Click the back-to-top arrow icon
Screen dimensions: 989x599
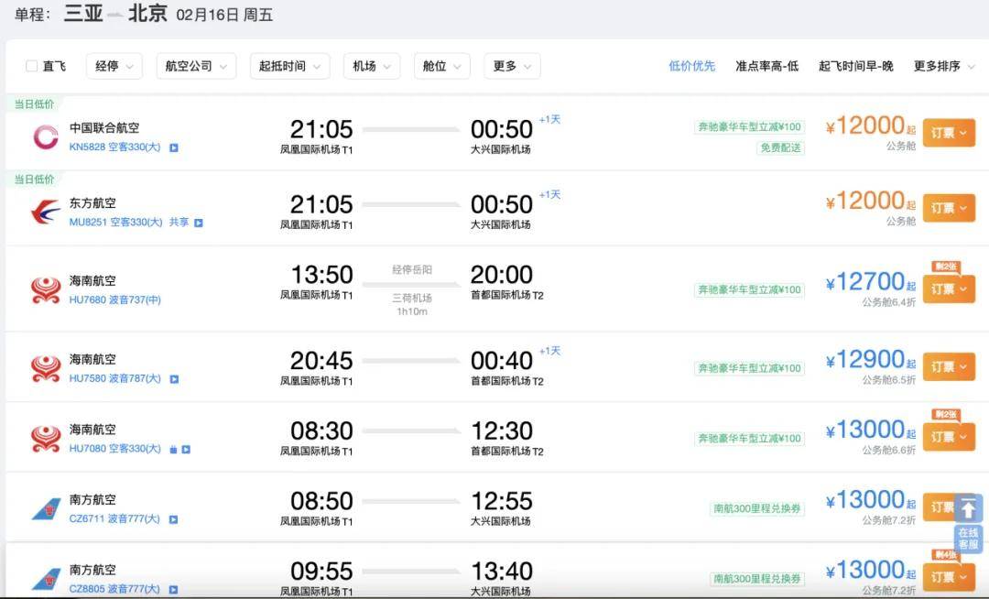(968, 508)
